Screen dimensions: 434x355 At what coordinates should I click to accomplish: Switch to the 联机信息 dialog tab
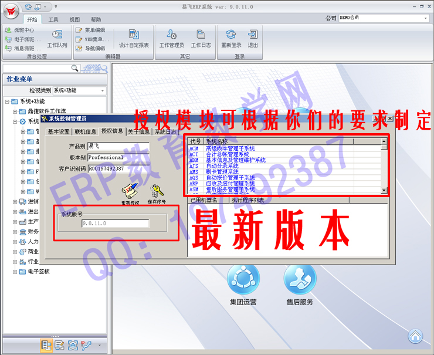click(x=85, y=132)
